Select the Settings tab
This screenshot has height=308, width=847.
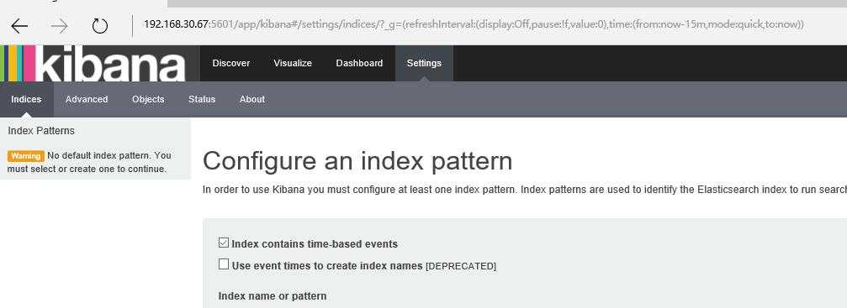coord(424,63)
